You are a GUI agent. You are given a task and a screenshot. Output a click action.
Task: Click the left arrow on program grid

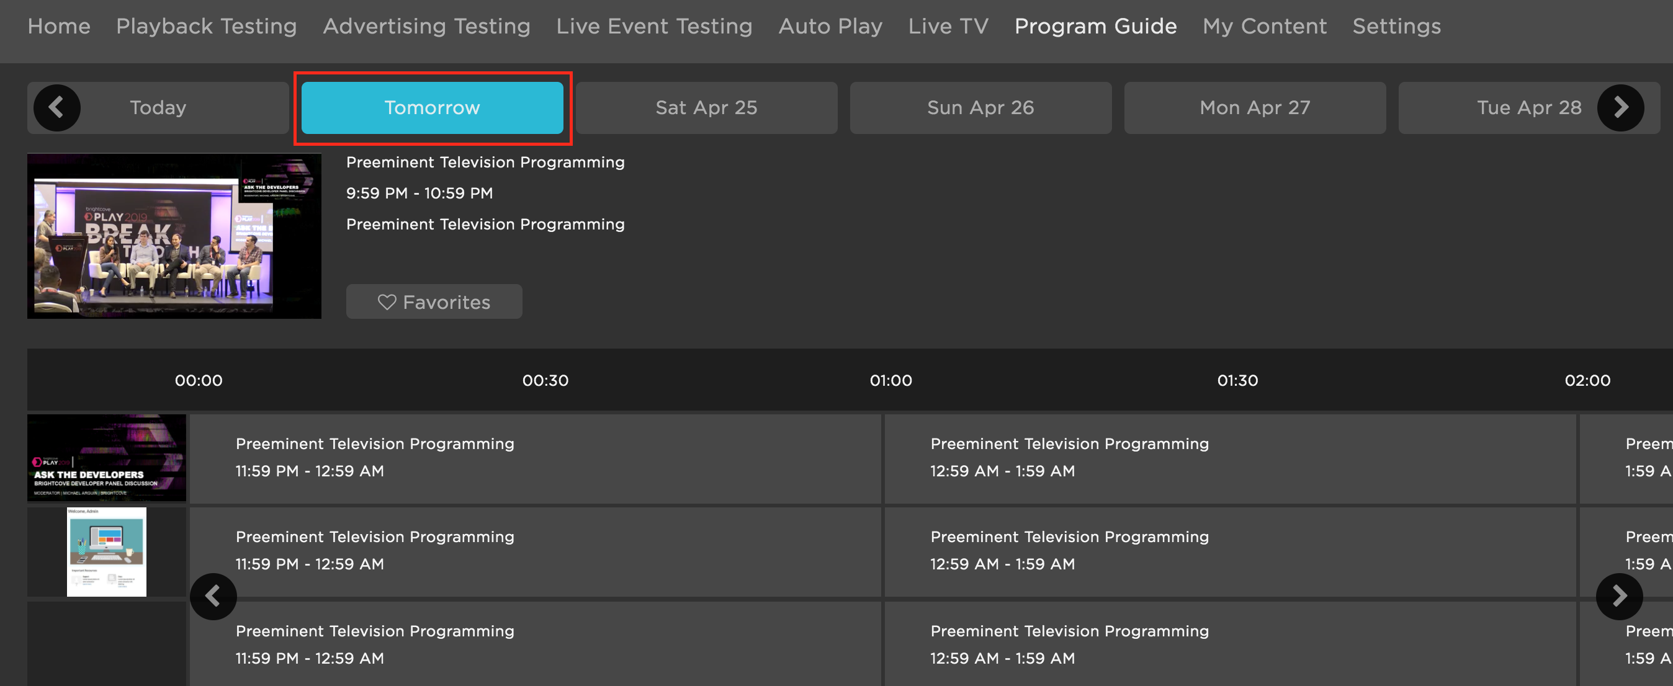pos(213,596)
